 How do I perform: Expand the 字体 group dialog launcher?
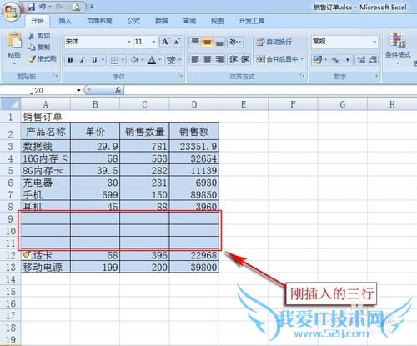[181, 76]
